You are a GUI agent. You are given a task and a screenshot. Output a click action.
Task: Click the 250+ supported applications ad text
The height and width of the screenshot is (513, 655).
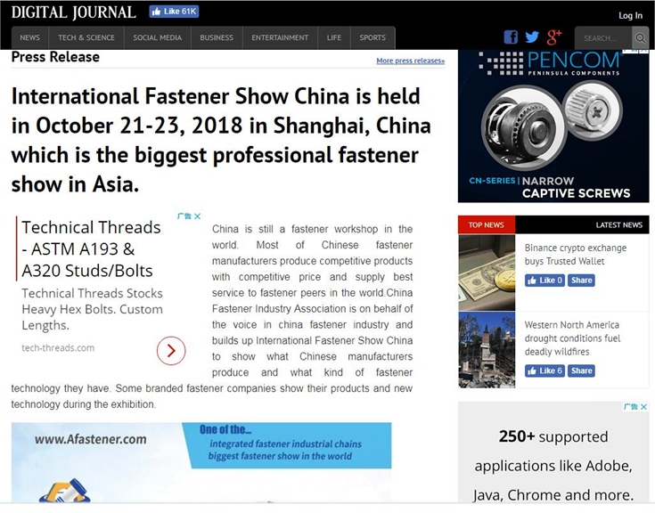553,466
